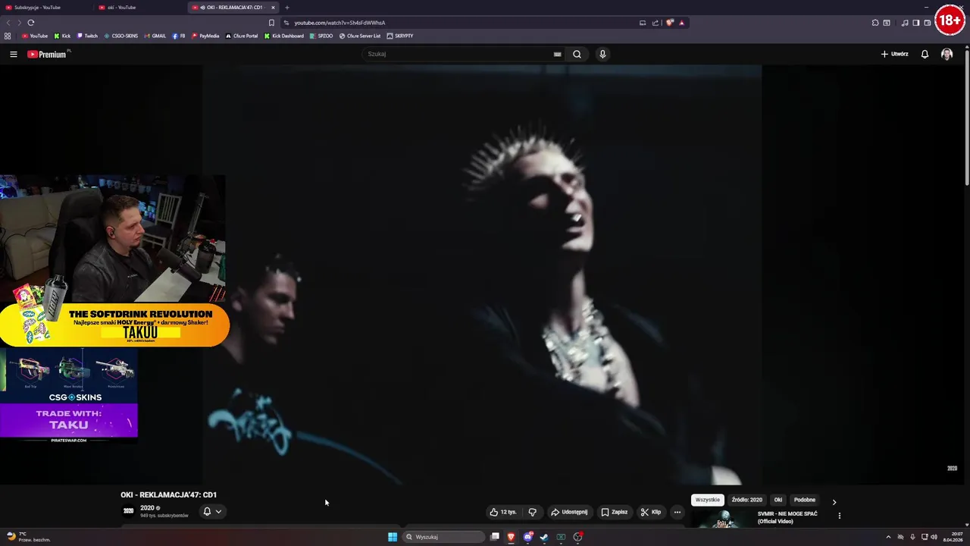Open YouTube notifications bell
Image resolution: width=970 pixels, height=546 pixels.
point(925,54)
